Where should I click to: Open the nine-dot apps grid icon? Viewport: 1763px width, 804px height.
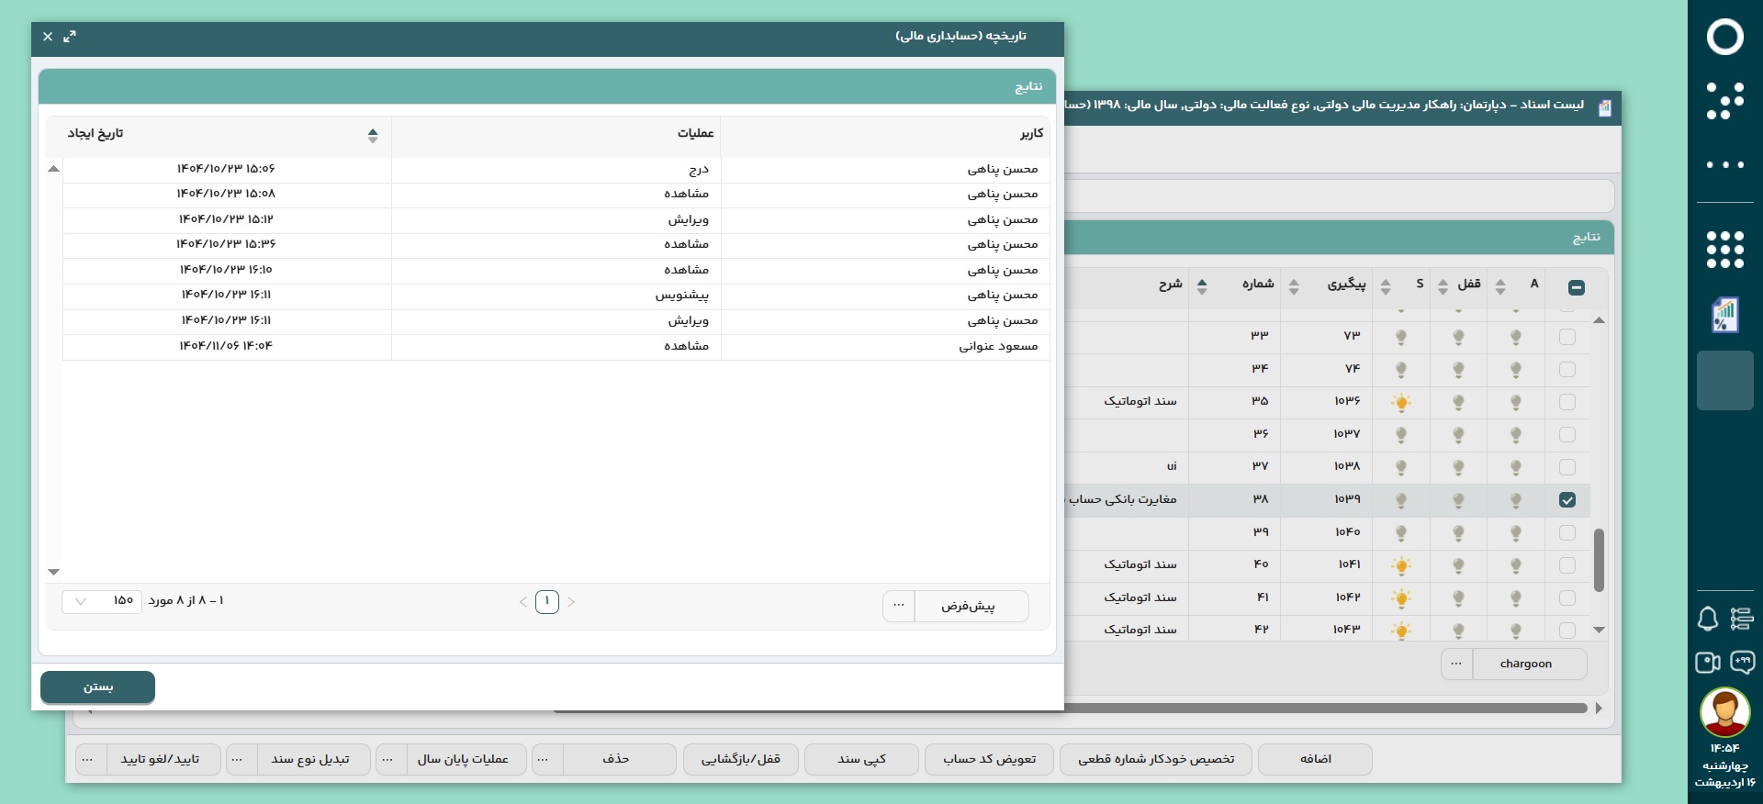[x=1724, y=250]
